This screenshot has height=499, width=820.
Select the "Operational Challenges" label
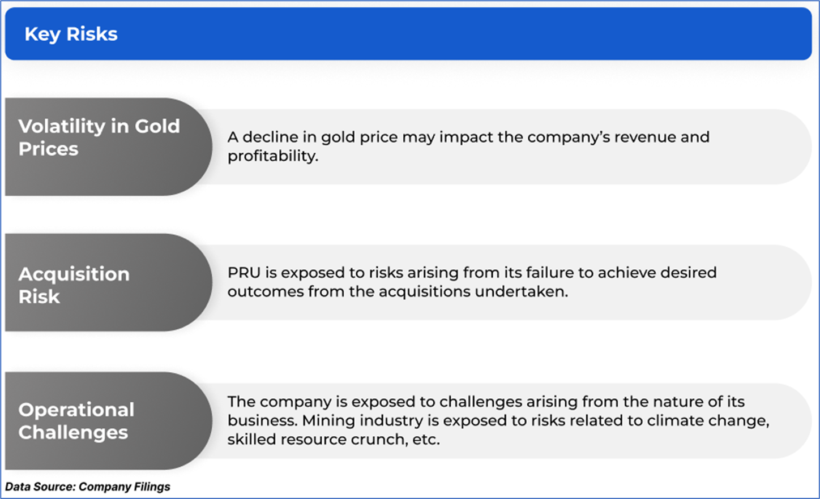(76, 421)
